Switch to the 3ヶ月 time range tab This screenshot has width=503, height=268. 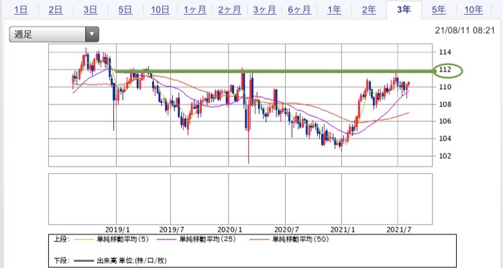(265, 10)
